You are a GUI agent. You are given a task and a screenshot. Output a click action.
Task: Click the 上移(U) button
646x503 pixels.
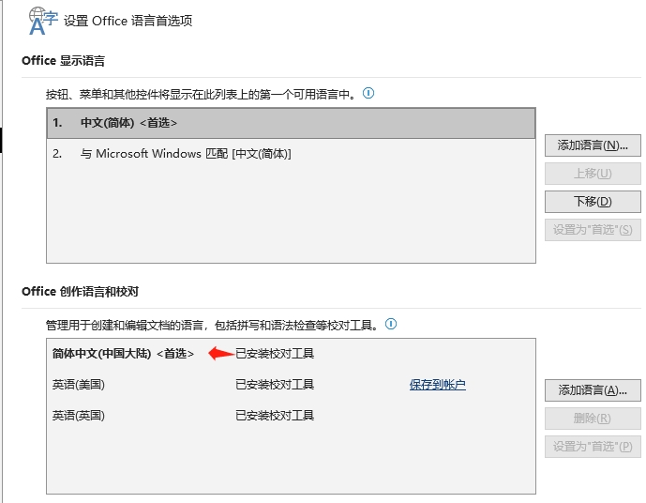coord(593,174)
